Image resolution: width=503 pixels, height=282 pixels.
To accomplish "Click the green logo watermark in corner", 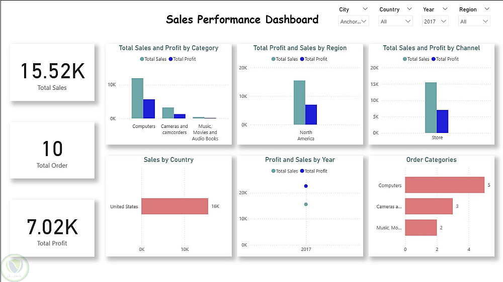I will (15, 268).
